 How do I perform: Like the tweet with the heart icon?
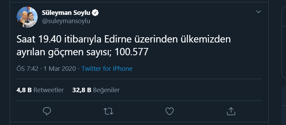coord(170,111)
